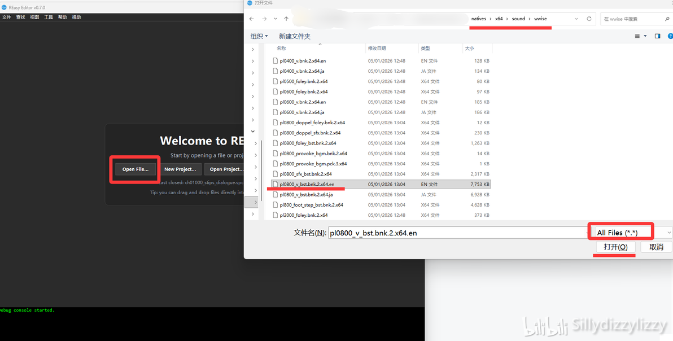The width and height of the screenshot is (673, 341).
Task: Expand the address bar history dropdown
Action: pyautogui.click(x=576, y=19)
